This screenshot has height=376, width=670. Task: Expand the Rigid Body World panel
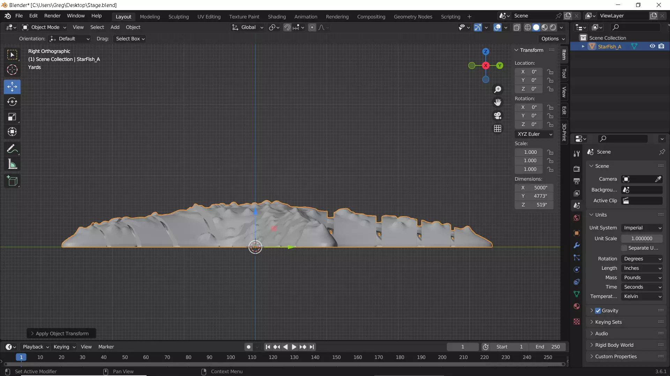click(x=614, y=345)
